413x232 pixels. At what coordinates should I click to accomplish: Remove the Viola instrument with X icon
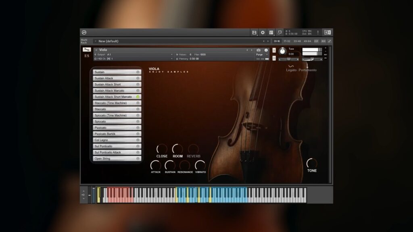point(325,48)
